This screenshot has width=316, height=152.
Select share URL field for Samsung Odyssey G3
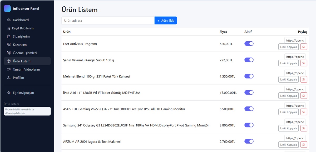[x=295, y=122]
